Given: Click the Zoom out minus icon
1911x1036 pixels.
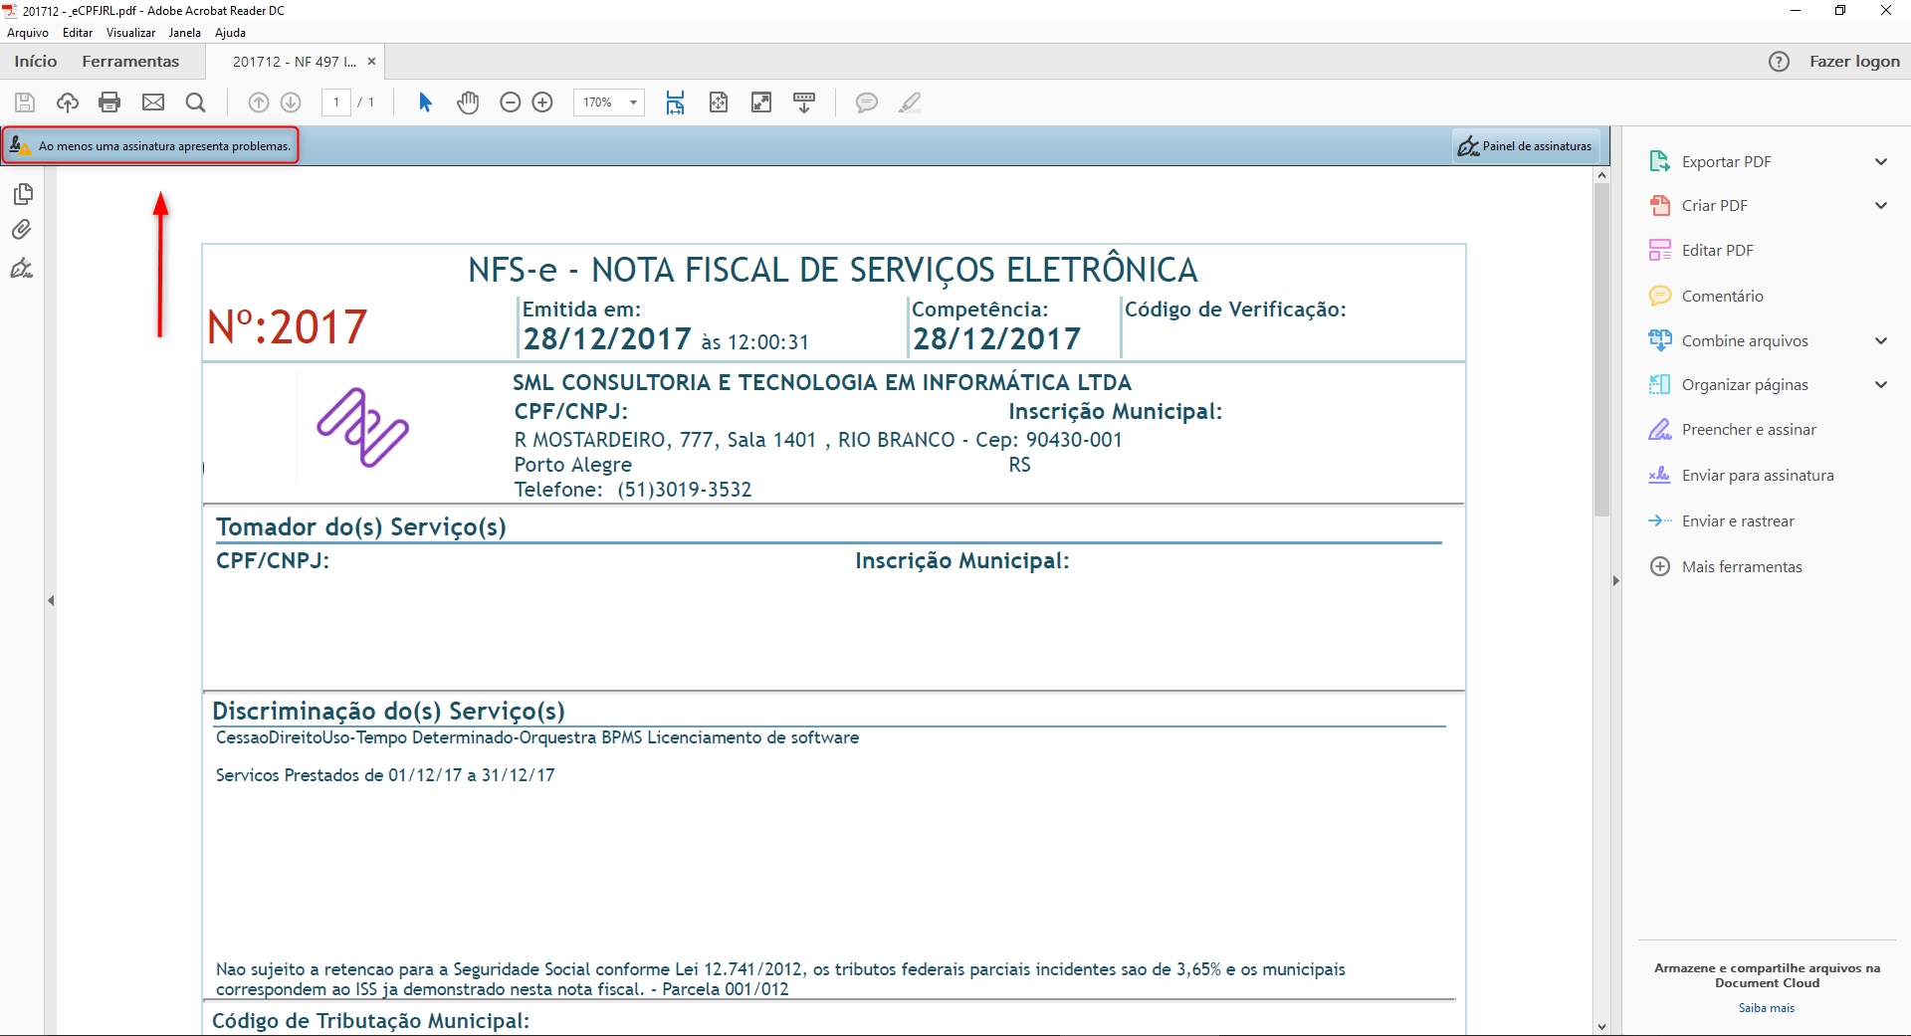Looking at the screenshot, I should click(510, 103).
